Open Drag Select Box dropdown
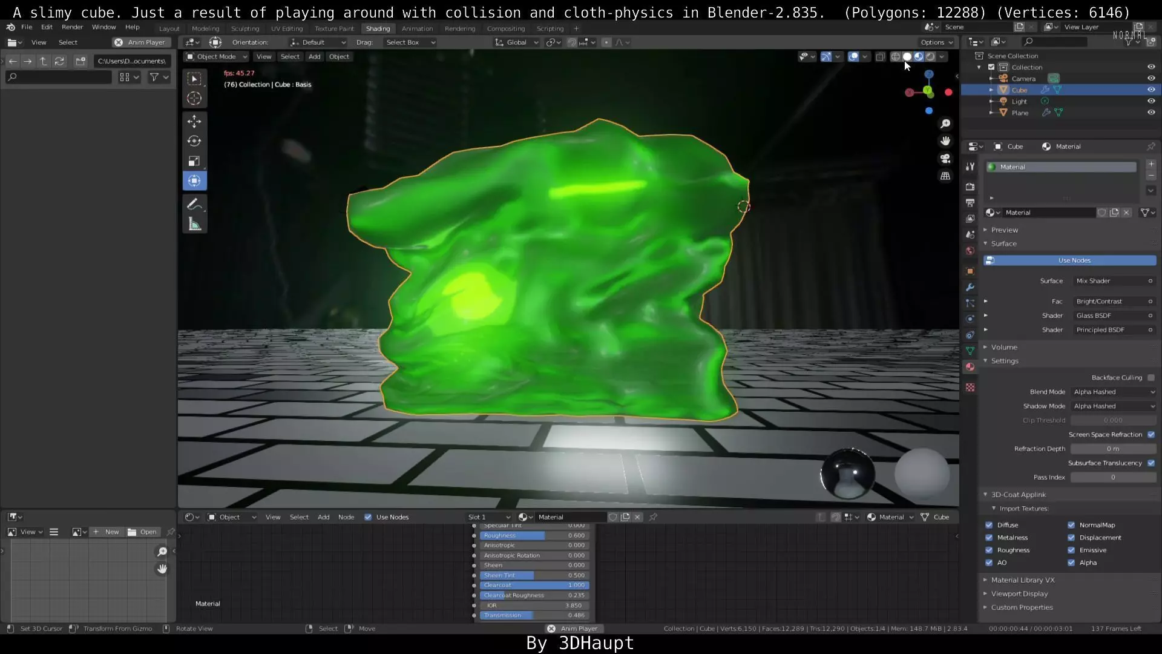This screenshot has width=1162, height=654. coord(410,42)
